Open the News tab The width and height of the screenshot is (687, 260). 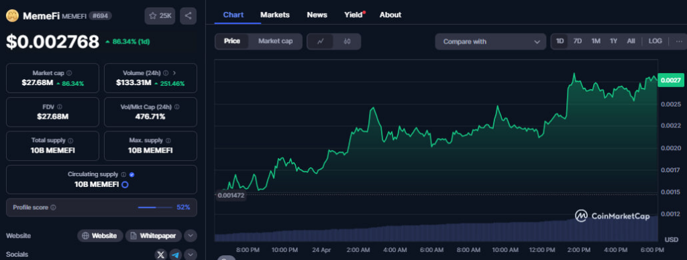pyautogui.click(x=317, y=15)
